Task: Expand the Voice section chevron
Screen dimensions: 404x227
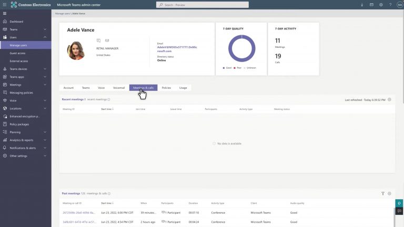Action: click(45, 101)
